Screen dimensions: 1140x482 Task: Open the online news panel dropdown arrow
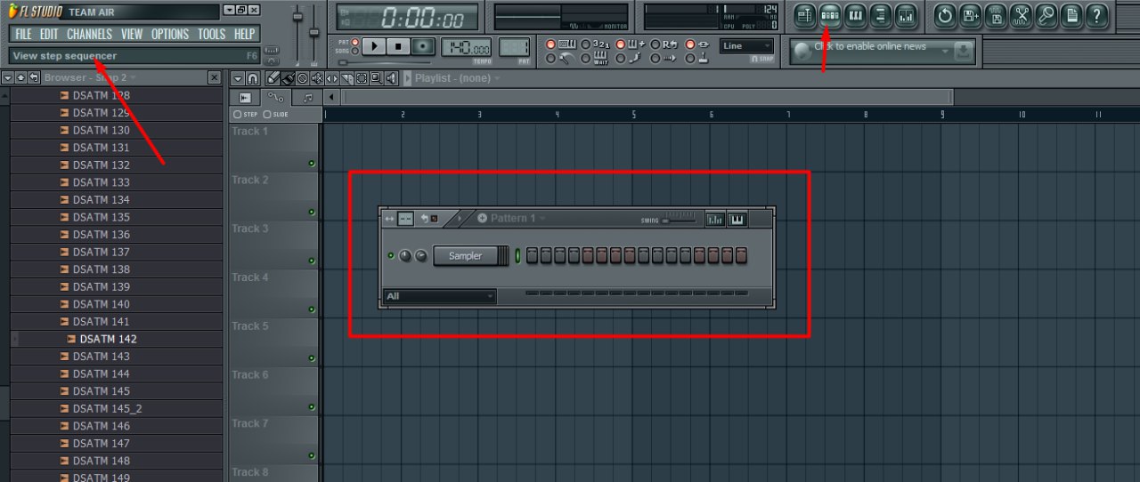(x=945, y=52)
